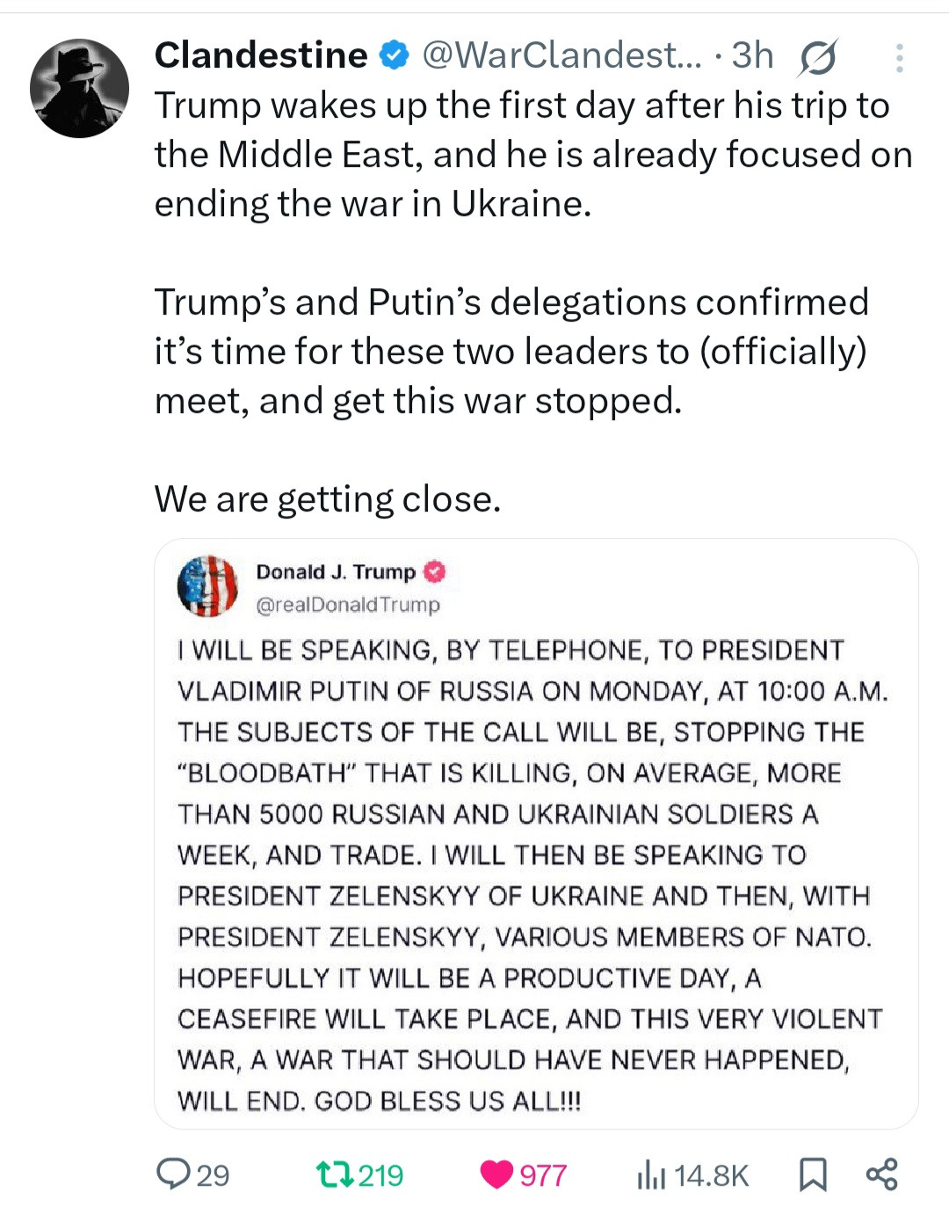The height and width of the screenshot is (1221, 949).
Task: Click the 14.8K views count
Action: click(x=712, y=1175)
